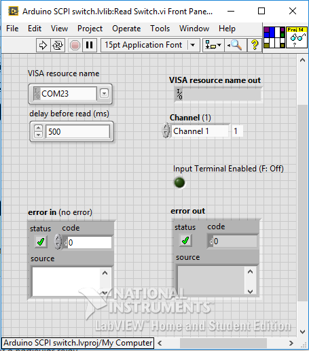Image resolution: width=309 pixels, height=351 pixels.
Task: Click the delay before read field
Action: click(78, 131)
